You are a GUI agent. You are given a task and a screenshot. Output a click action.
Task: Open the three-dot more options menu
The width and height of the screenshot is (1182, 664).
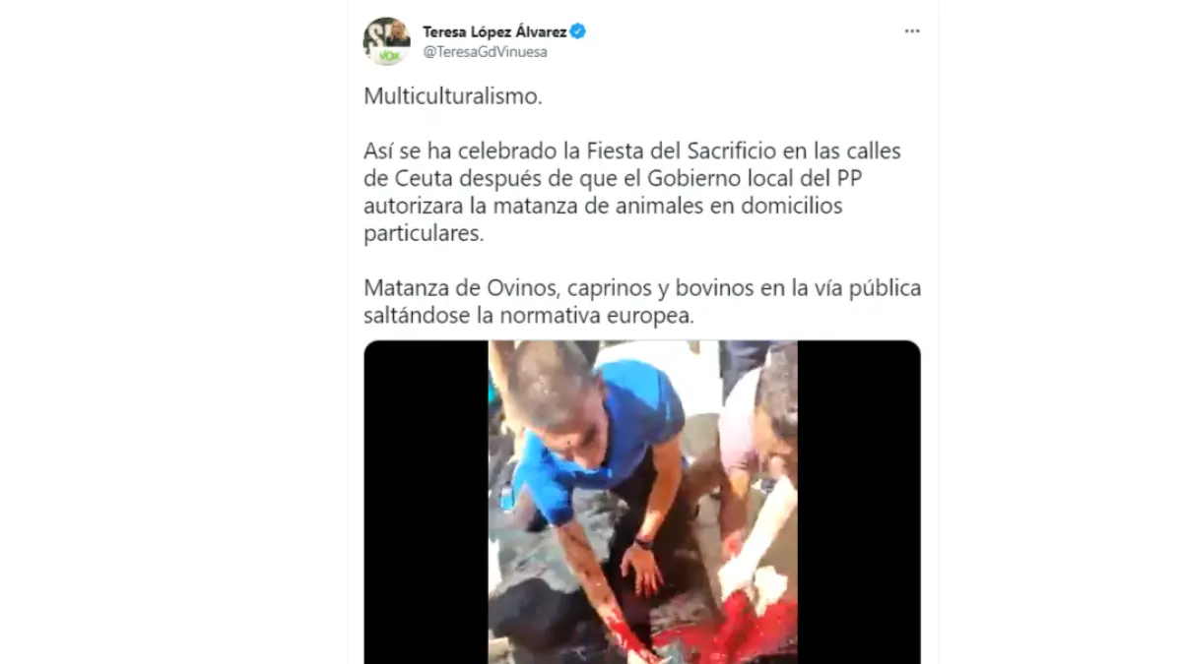point(912,31)
